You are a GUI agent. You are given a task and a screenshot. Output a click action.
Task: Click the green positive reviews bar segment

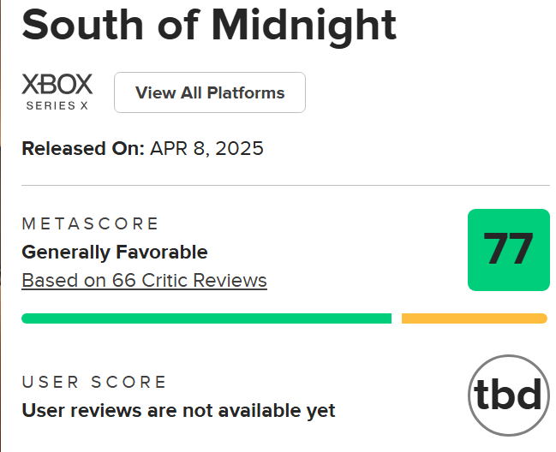206,318
